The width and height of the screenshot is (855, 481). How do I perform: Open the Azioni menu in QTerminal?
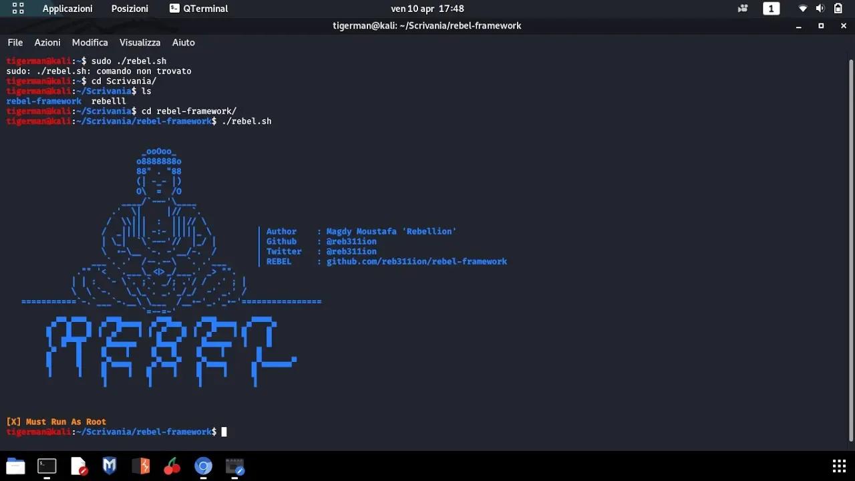[x=47, y=42]
